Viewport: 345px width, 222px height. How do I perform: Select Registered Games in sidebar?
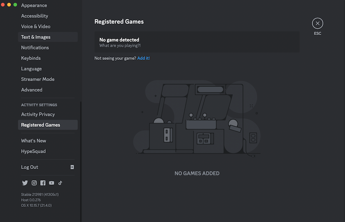(x=48, y=125)
